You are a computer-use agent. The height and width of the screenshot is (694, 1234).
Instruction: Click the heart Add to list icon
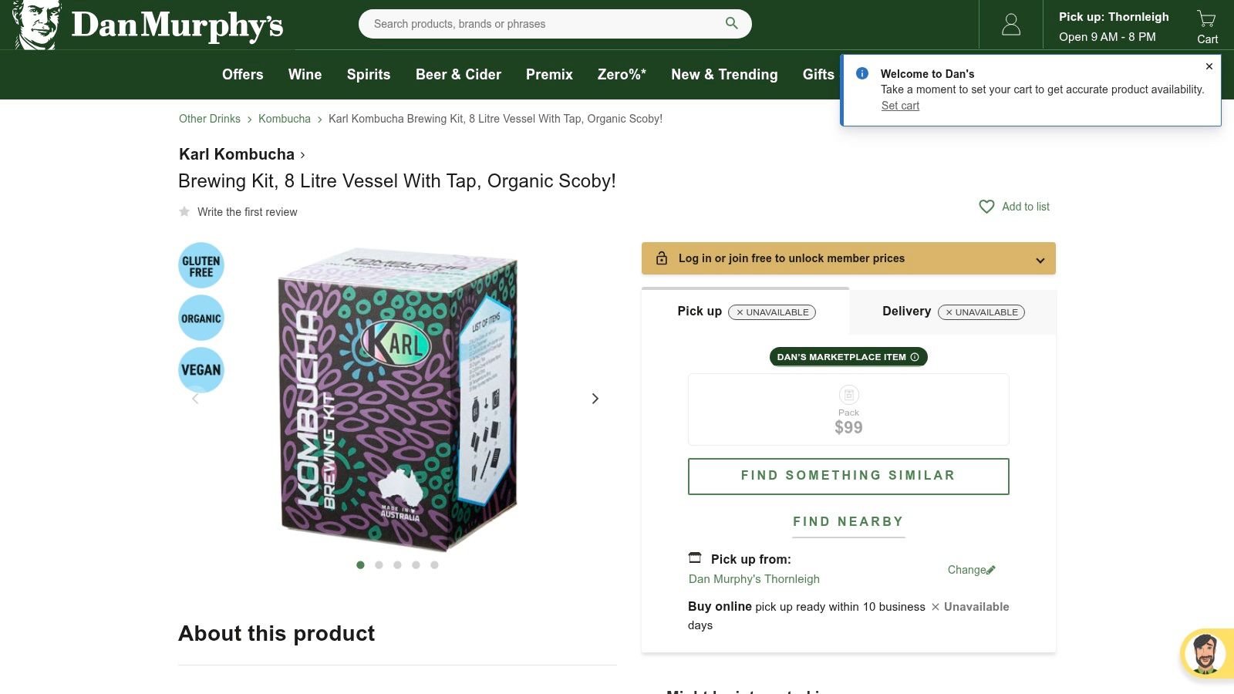[986, 207]
